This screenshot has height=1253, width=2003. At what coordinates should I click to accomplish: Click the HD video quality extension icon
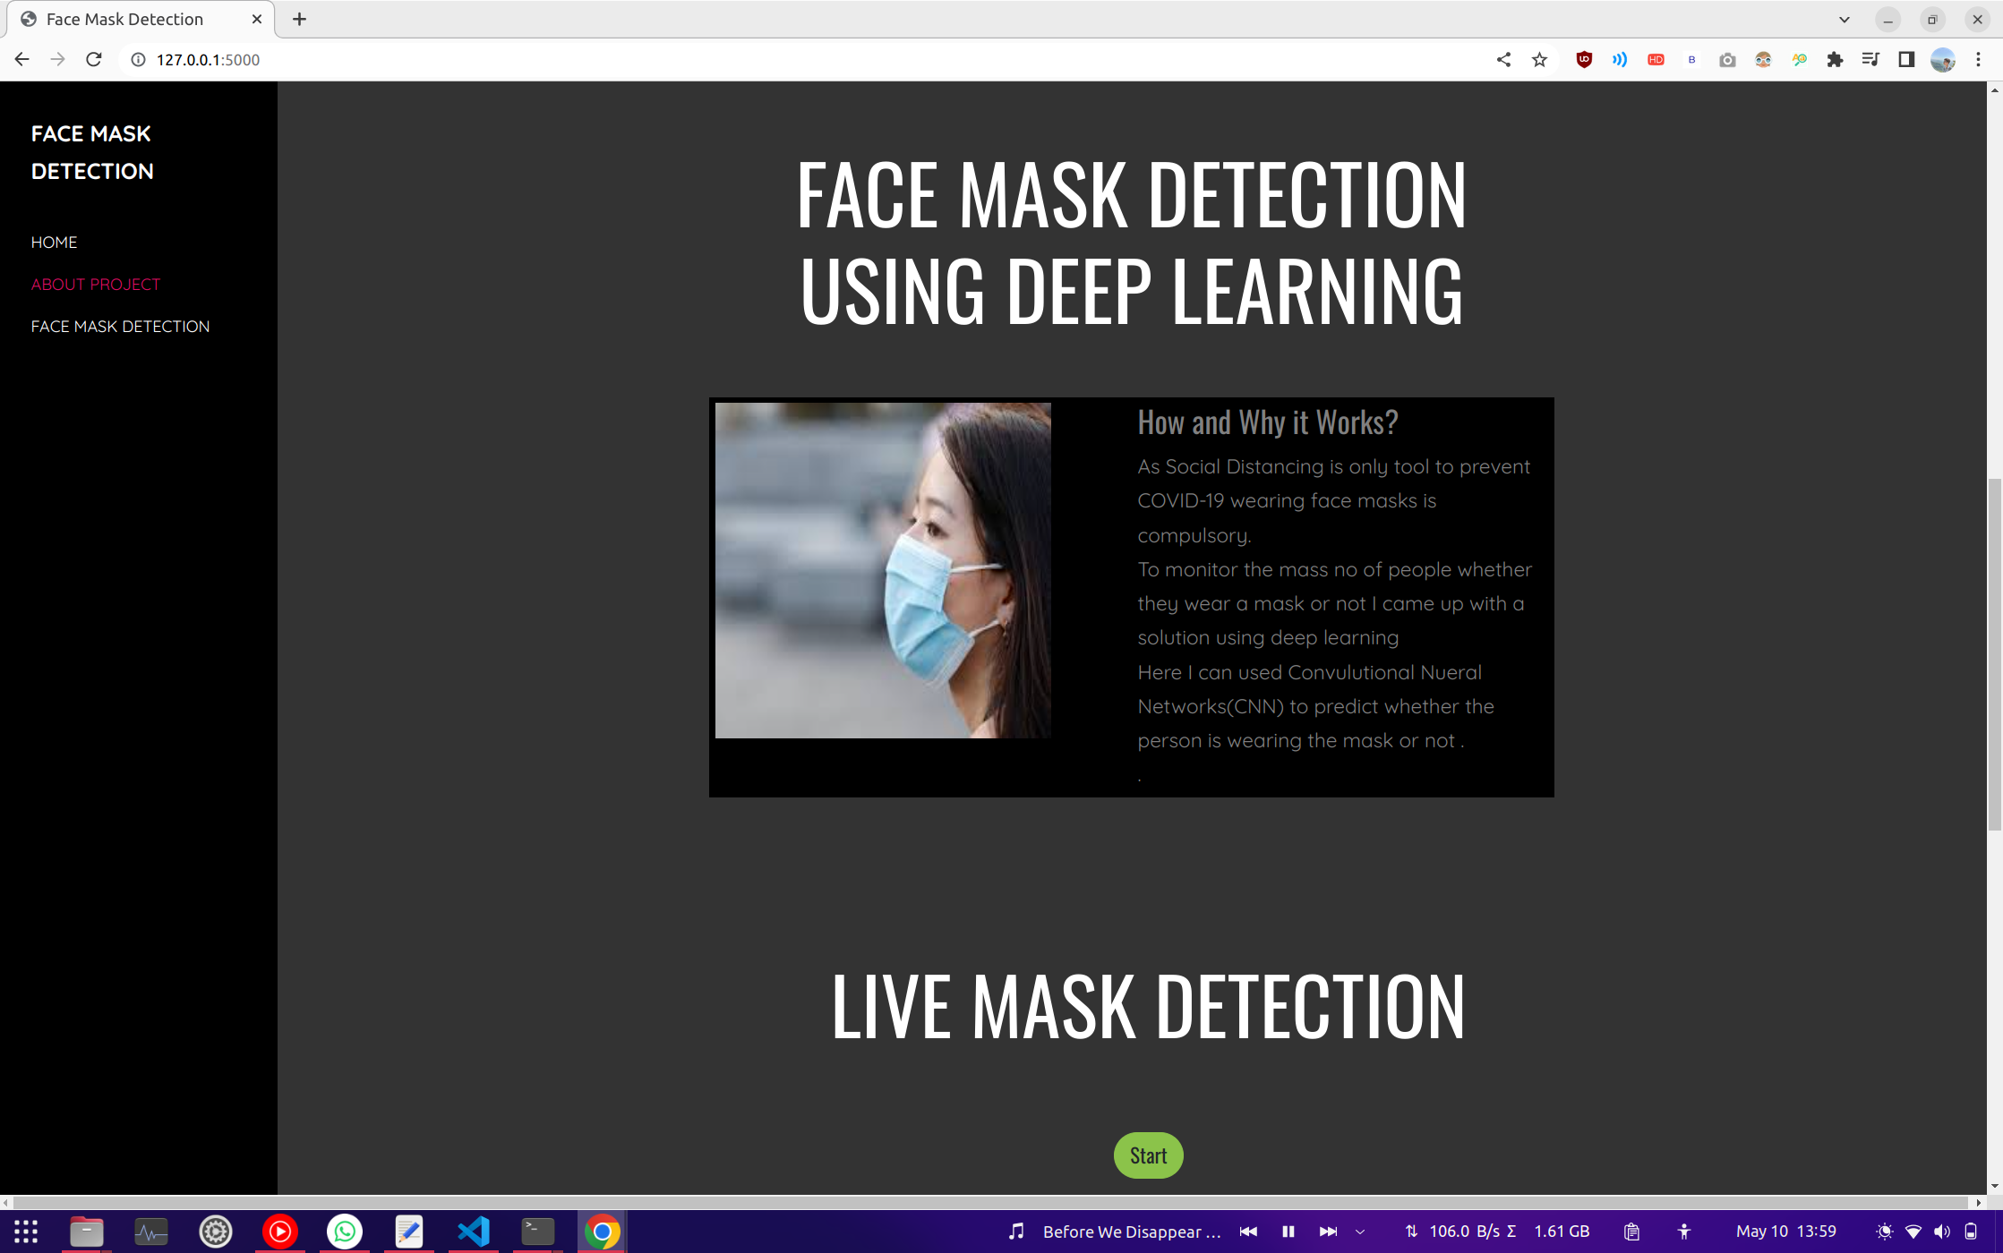[1656, 59]
